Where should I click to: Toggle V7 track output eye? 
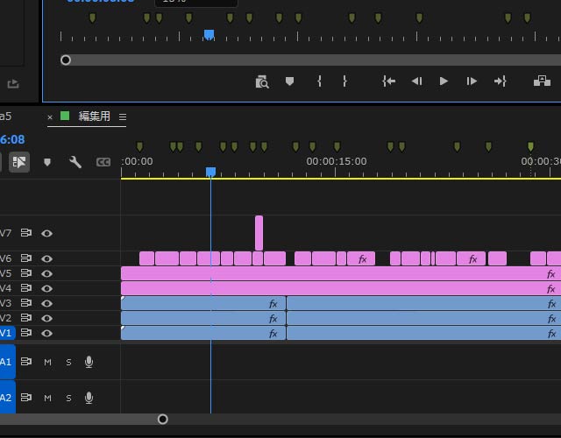coord(46,234)
